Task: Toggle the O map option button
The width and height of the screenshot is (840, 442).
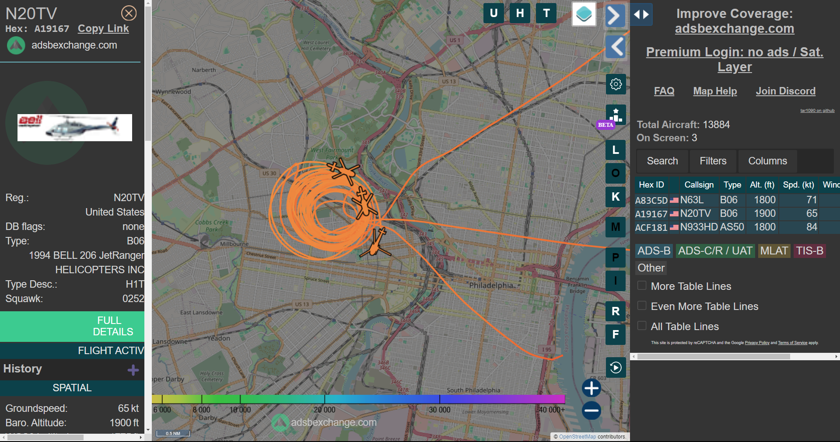Action: point(616,173)
